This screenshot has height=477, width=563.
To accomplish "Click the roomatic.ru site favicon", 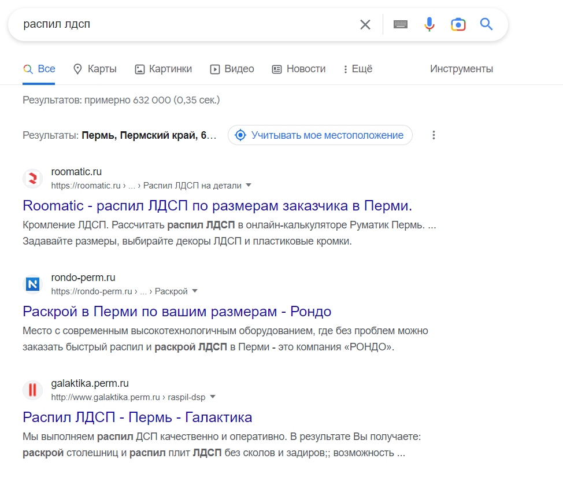I will click(33, 178).
